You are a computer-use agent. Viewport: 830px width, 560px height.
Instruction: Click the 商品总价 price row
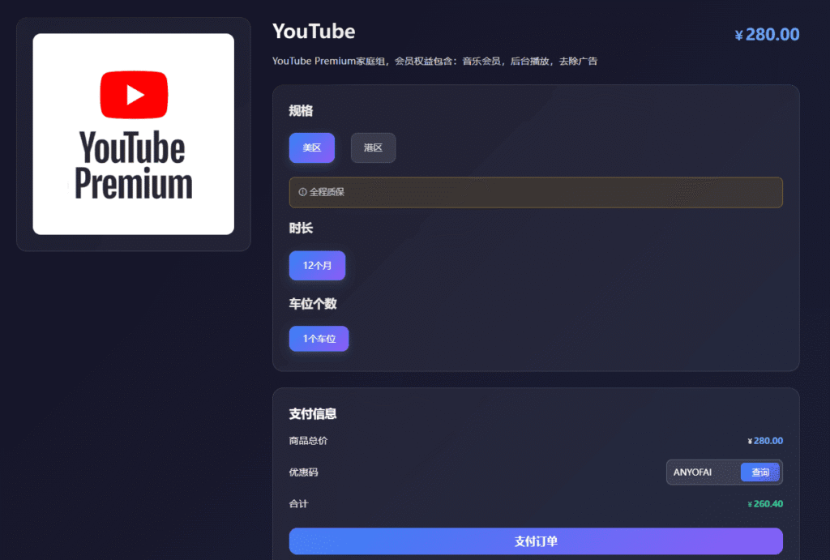[310, 440]
